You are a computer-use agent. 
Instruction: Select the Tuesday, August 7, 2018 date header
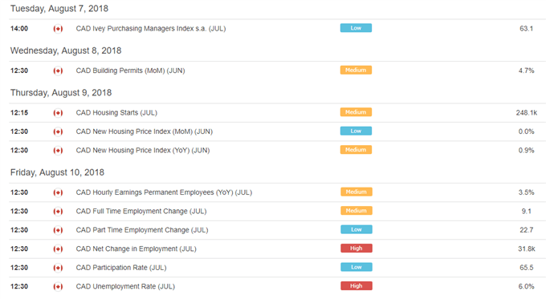(59, 8)
